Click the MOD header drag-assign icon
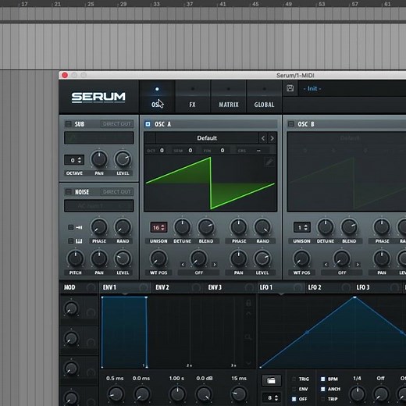406x406 pixels. pos(91,287)
